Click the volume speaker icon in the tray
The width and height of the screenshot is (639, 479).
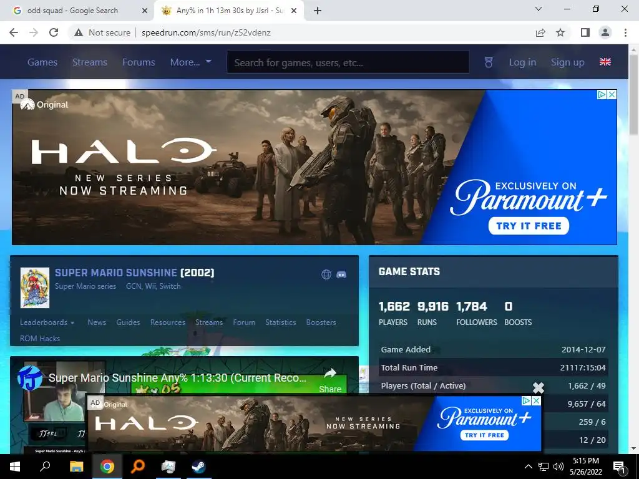(559, 467)
